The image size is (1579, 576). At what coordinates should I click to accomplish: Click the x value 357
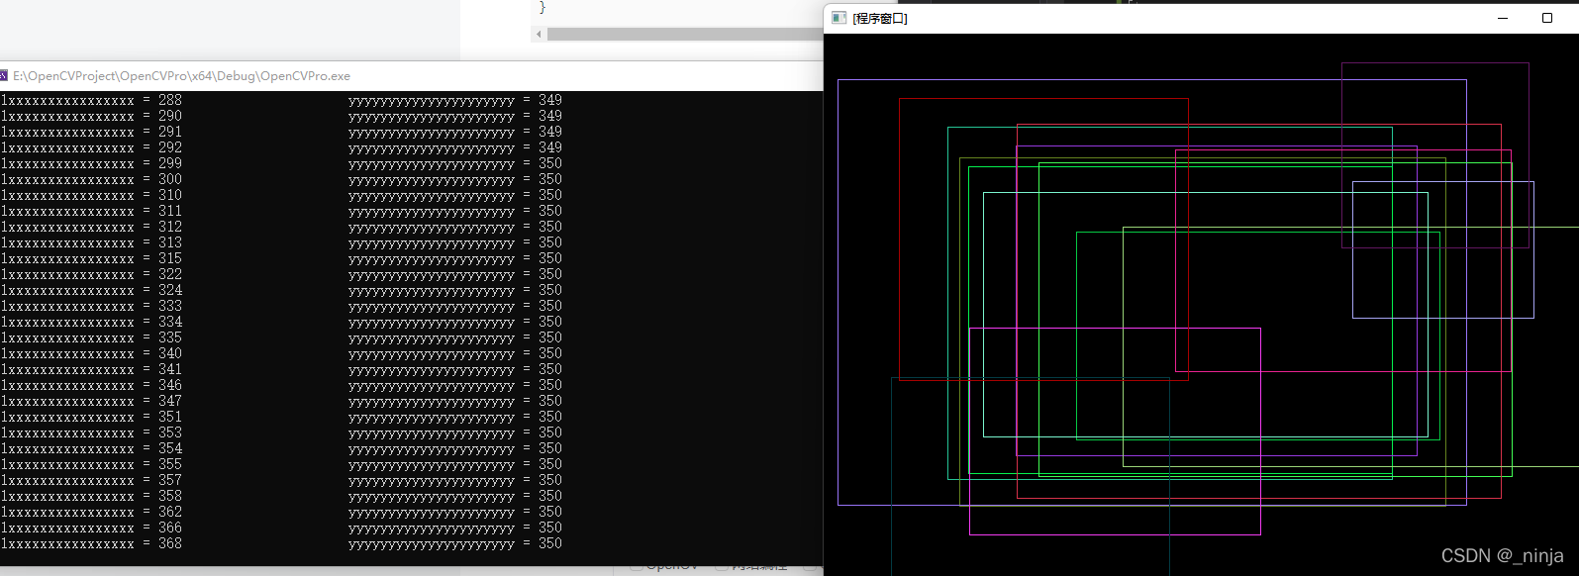[x=170, y=480]
